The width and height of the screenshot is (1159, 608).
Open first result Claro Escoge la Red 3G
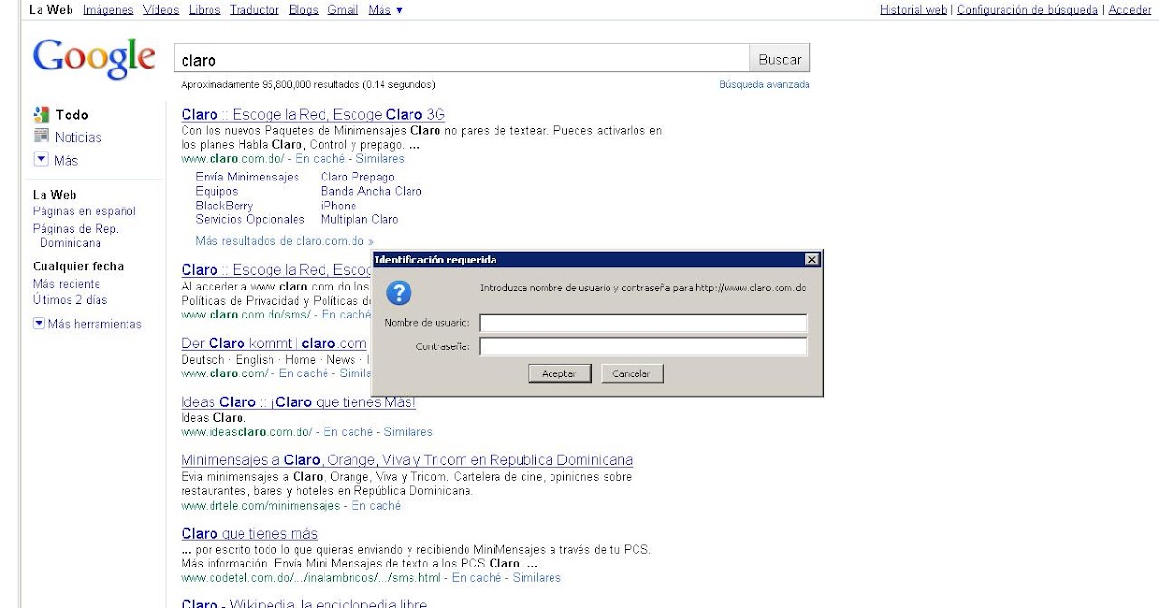[x=313, y=114]
